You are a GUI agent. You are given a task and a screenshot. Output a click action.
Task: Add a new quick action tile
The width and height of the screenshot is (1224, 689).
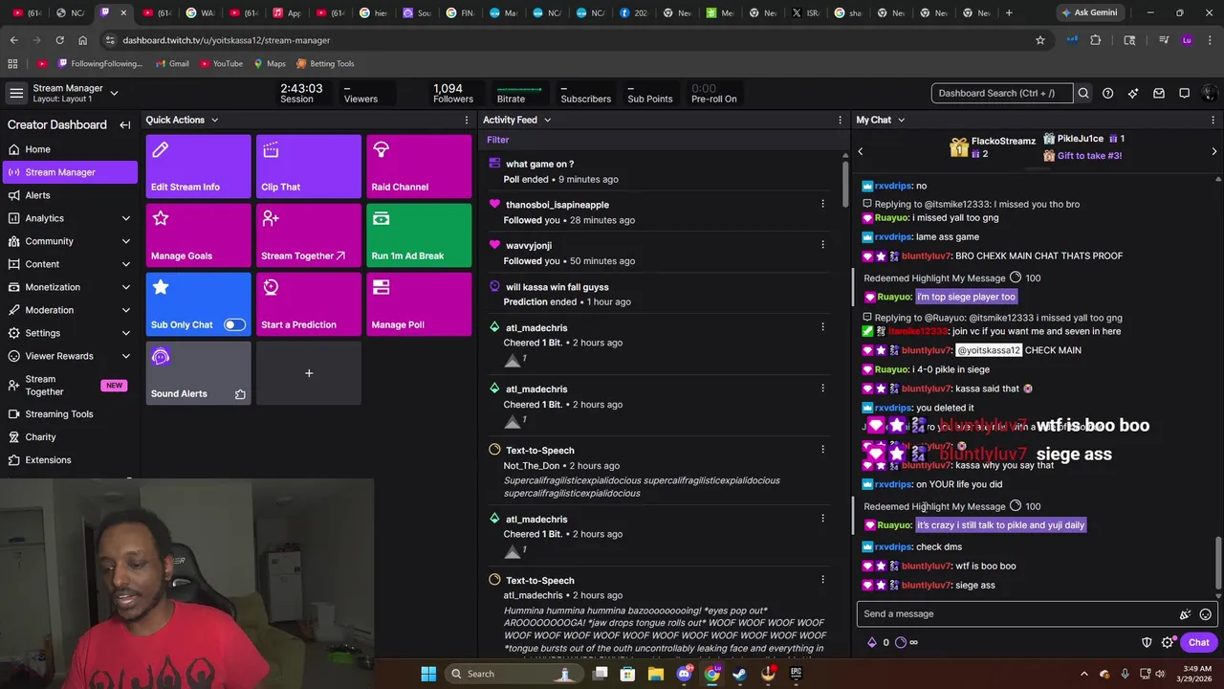309,373
